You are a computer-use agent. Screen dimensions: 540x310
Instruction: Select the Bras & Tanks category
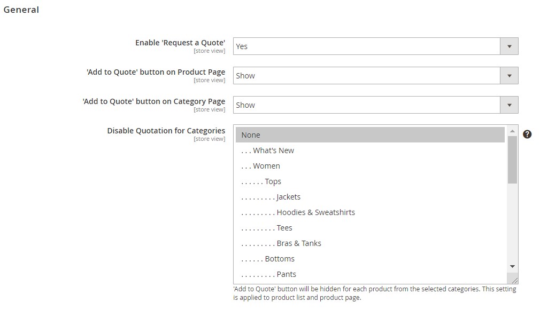(x=370, y=243)
